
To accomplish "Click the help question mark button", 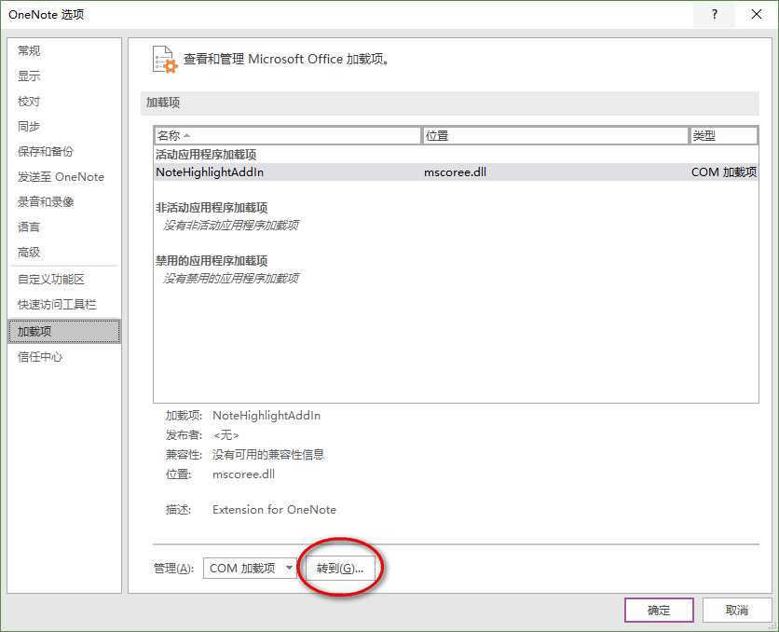I will (715, 14).
